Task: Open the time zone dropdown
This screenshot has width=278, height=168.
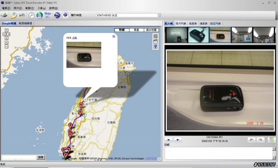Action: (159, 15)
